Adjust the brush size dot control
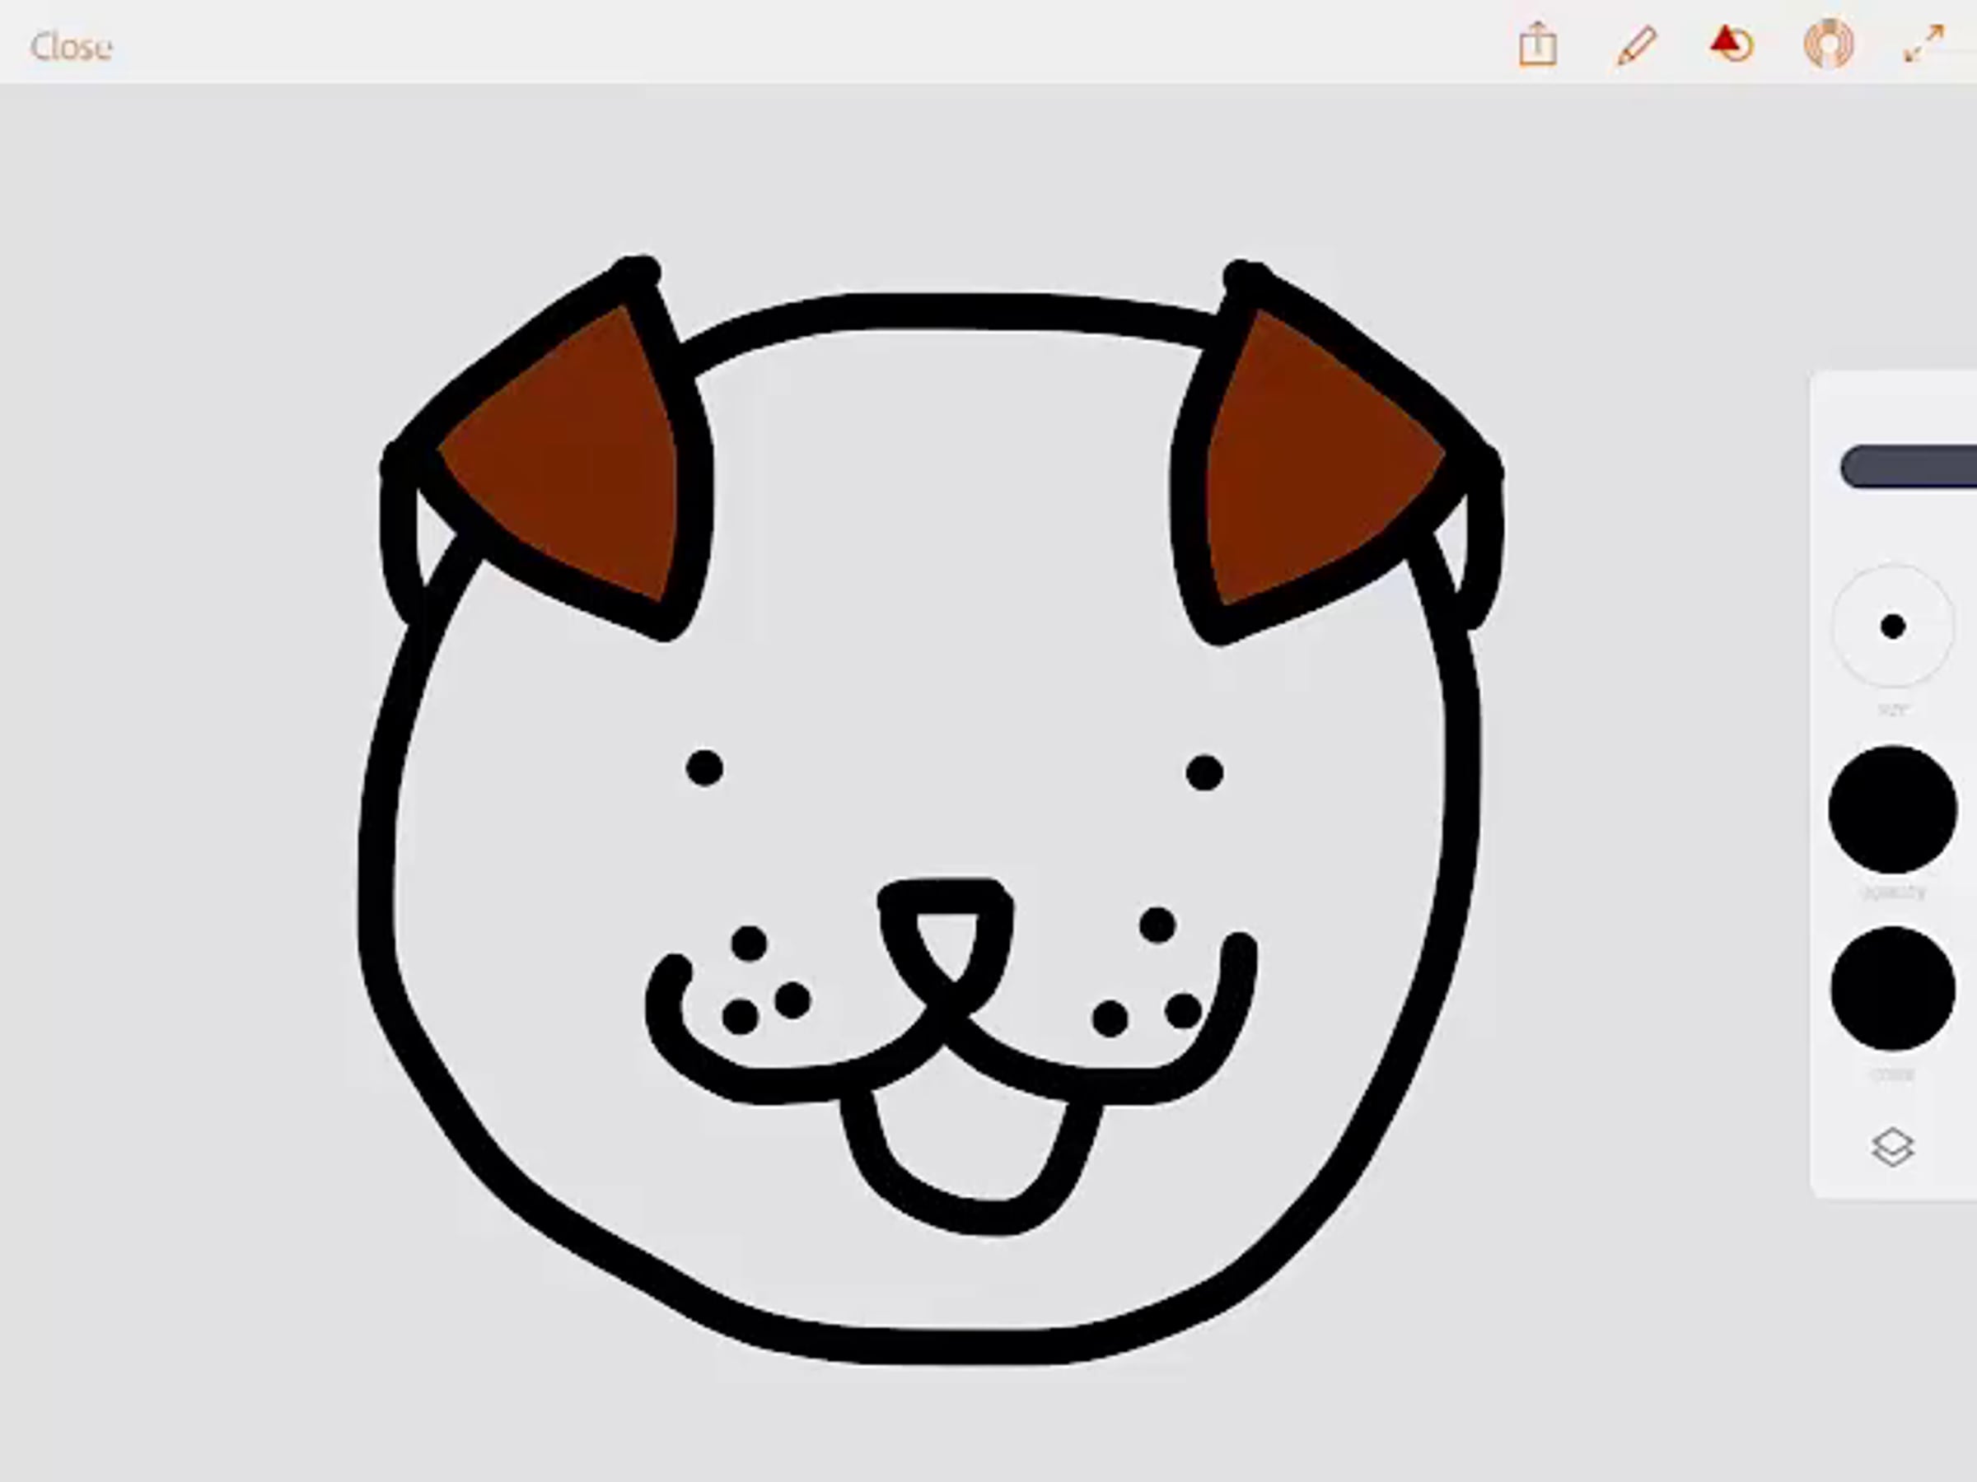1977x1482 pixels. (1892, 627)
